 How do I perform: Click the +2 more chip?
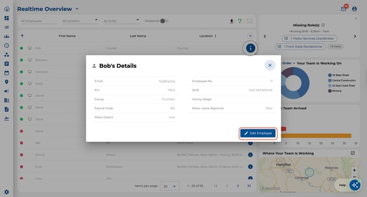[x=335, y=46]
